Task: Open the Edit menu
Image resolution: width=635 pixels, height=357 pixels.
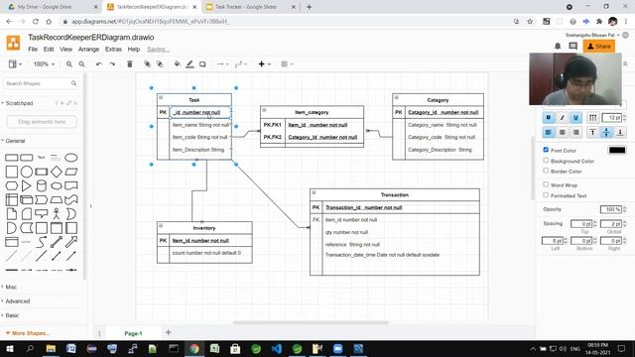Action: [49, 50]
